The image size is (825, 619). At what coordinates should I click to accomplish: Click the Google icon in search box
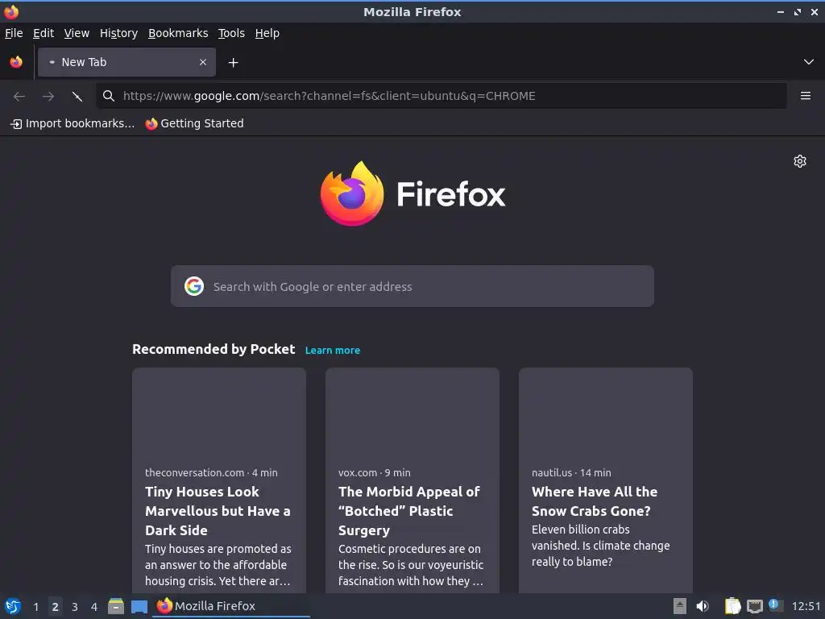click(x=194, y=286)
